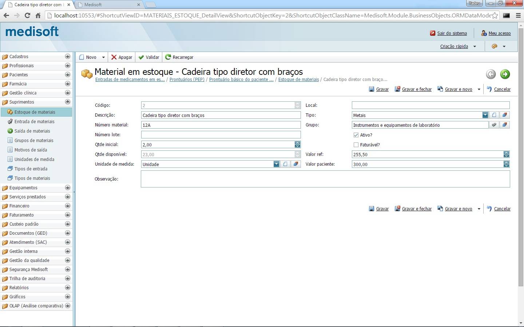Viewport: 524px width, 327px height.
Task: Click the Novo toolbar button
Action: pos(88,57)
